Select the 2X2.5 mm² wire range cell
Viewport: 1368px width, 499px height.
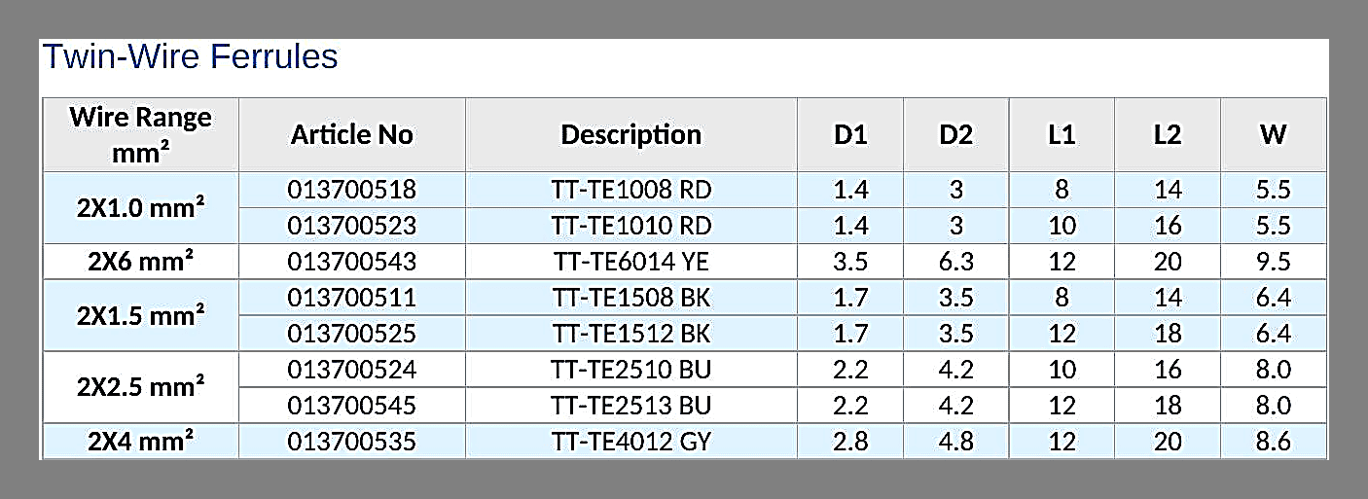(x=140, y=387)
